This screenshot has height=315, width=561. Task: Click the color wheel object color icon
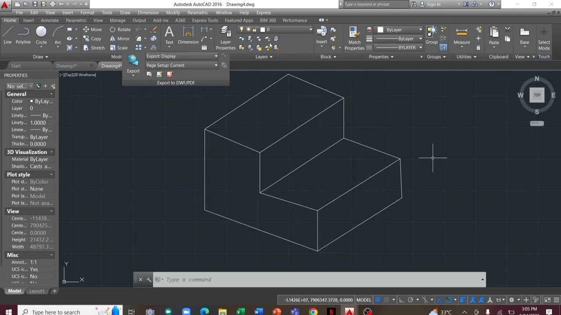click(369, 30)
